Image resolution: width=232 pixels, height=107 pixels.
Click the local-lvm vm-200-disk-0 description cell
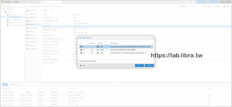tap(131, 50)
